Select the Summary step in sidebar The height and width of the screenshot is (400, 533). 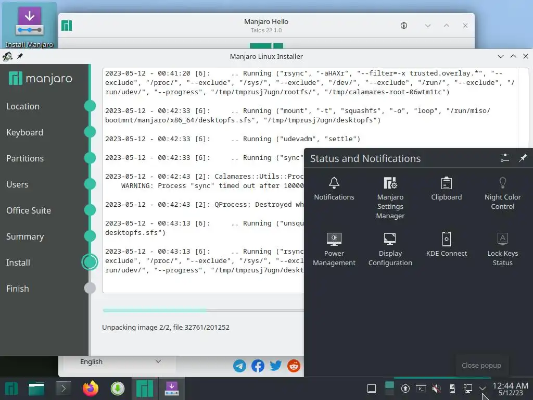click(25, 237)
